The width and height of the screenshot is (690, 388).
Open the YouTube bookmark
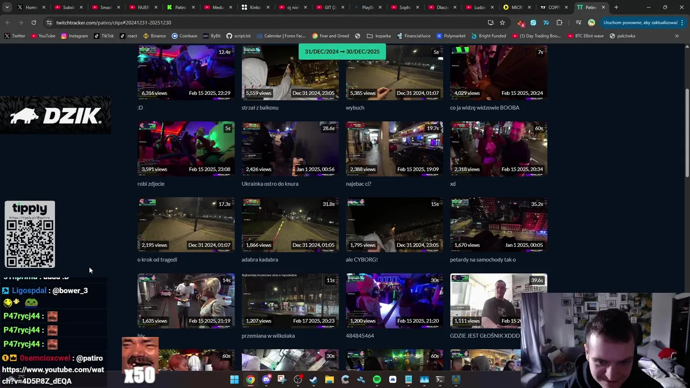click(43, 36)
